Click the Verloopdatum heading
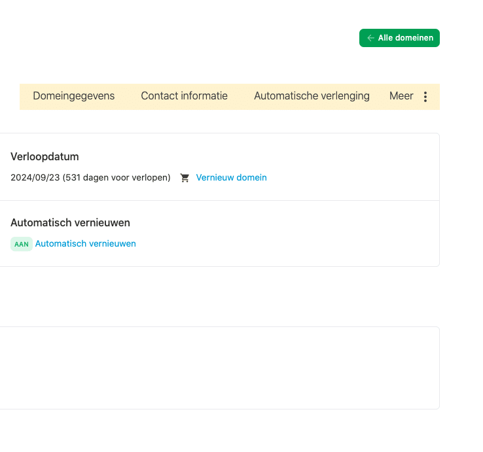 pyautogui.click(x=45, y=157)
